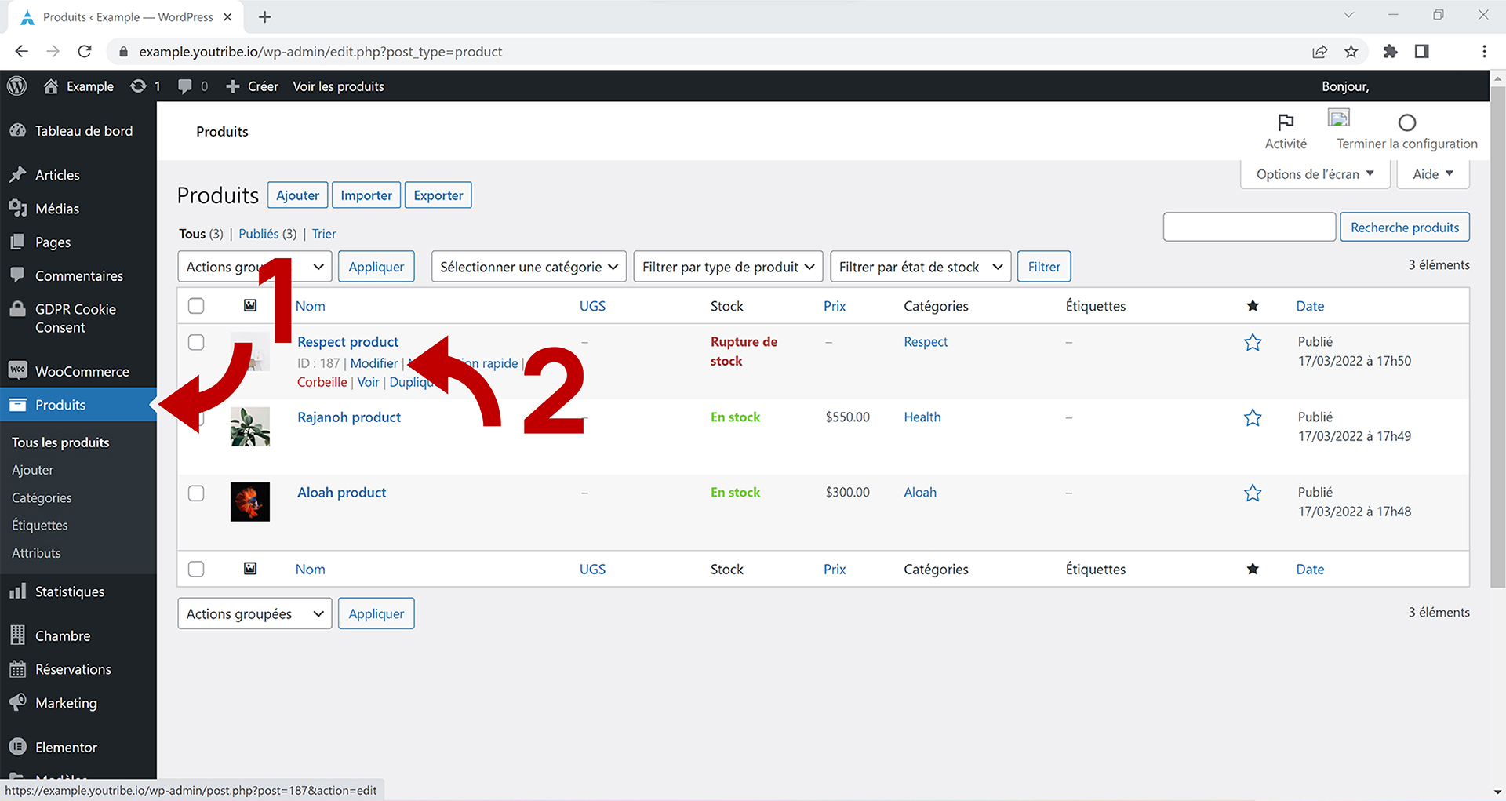Open WooCommerce menu in sidebar

(x=82, y=372)
